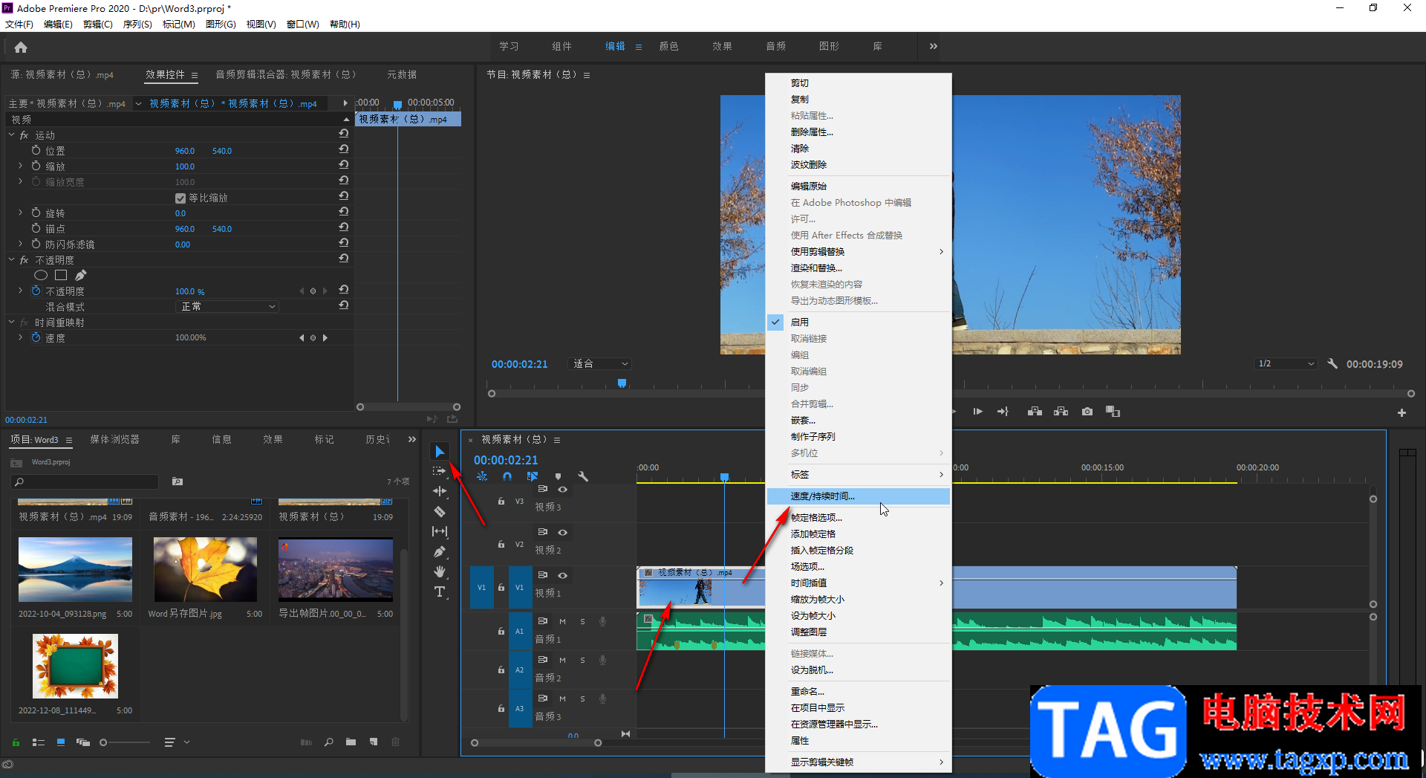1426x778 pixels.
Task: Collapse the Opacity effect group
Action: point(11,259)
